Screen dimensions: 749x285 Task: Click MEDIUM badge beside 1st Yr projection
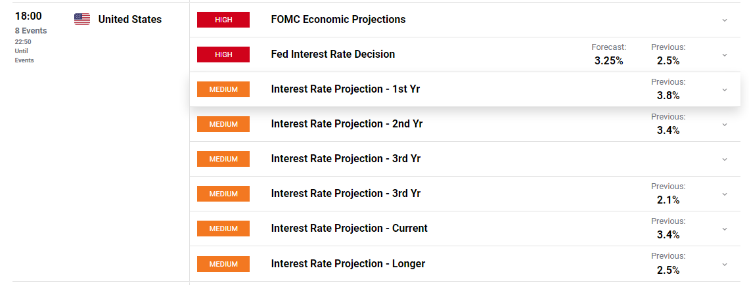[x=223, y=89]
